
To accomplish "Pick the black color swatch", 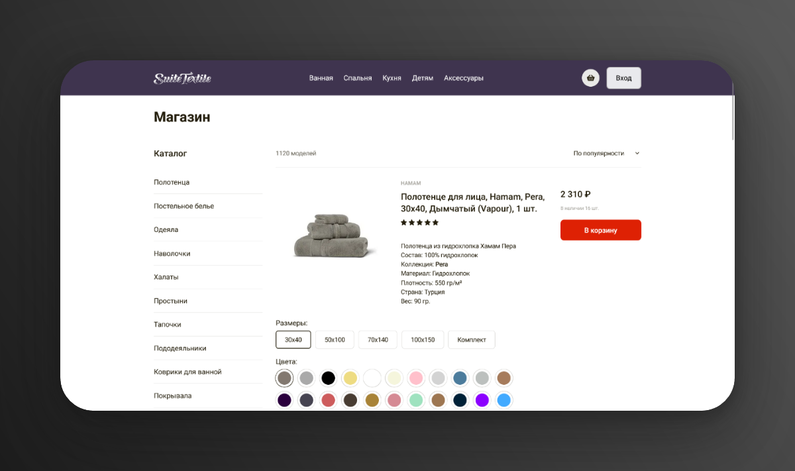I will pos(328,378).
